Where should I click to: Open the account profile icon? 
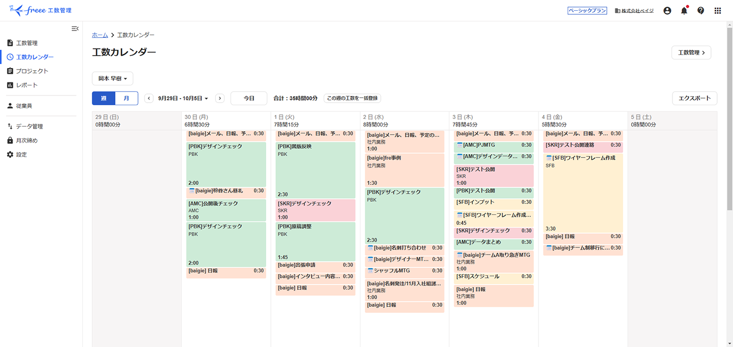[667, 10]
